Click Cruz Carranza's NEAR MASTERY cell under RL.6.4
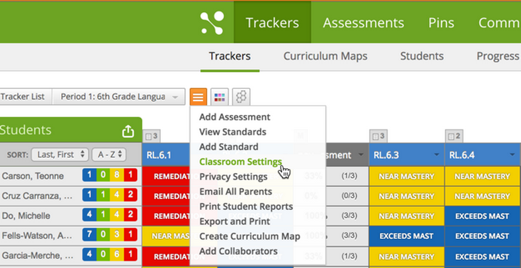The width and height of the screenshot is (521, 268). pos(482,196)
